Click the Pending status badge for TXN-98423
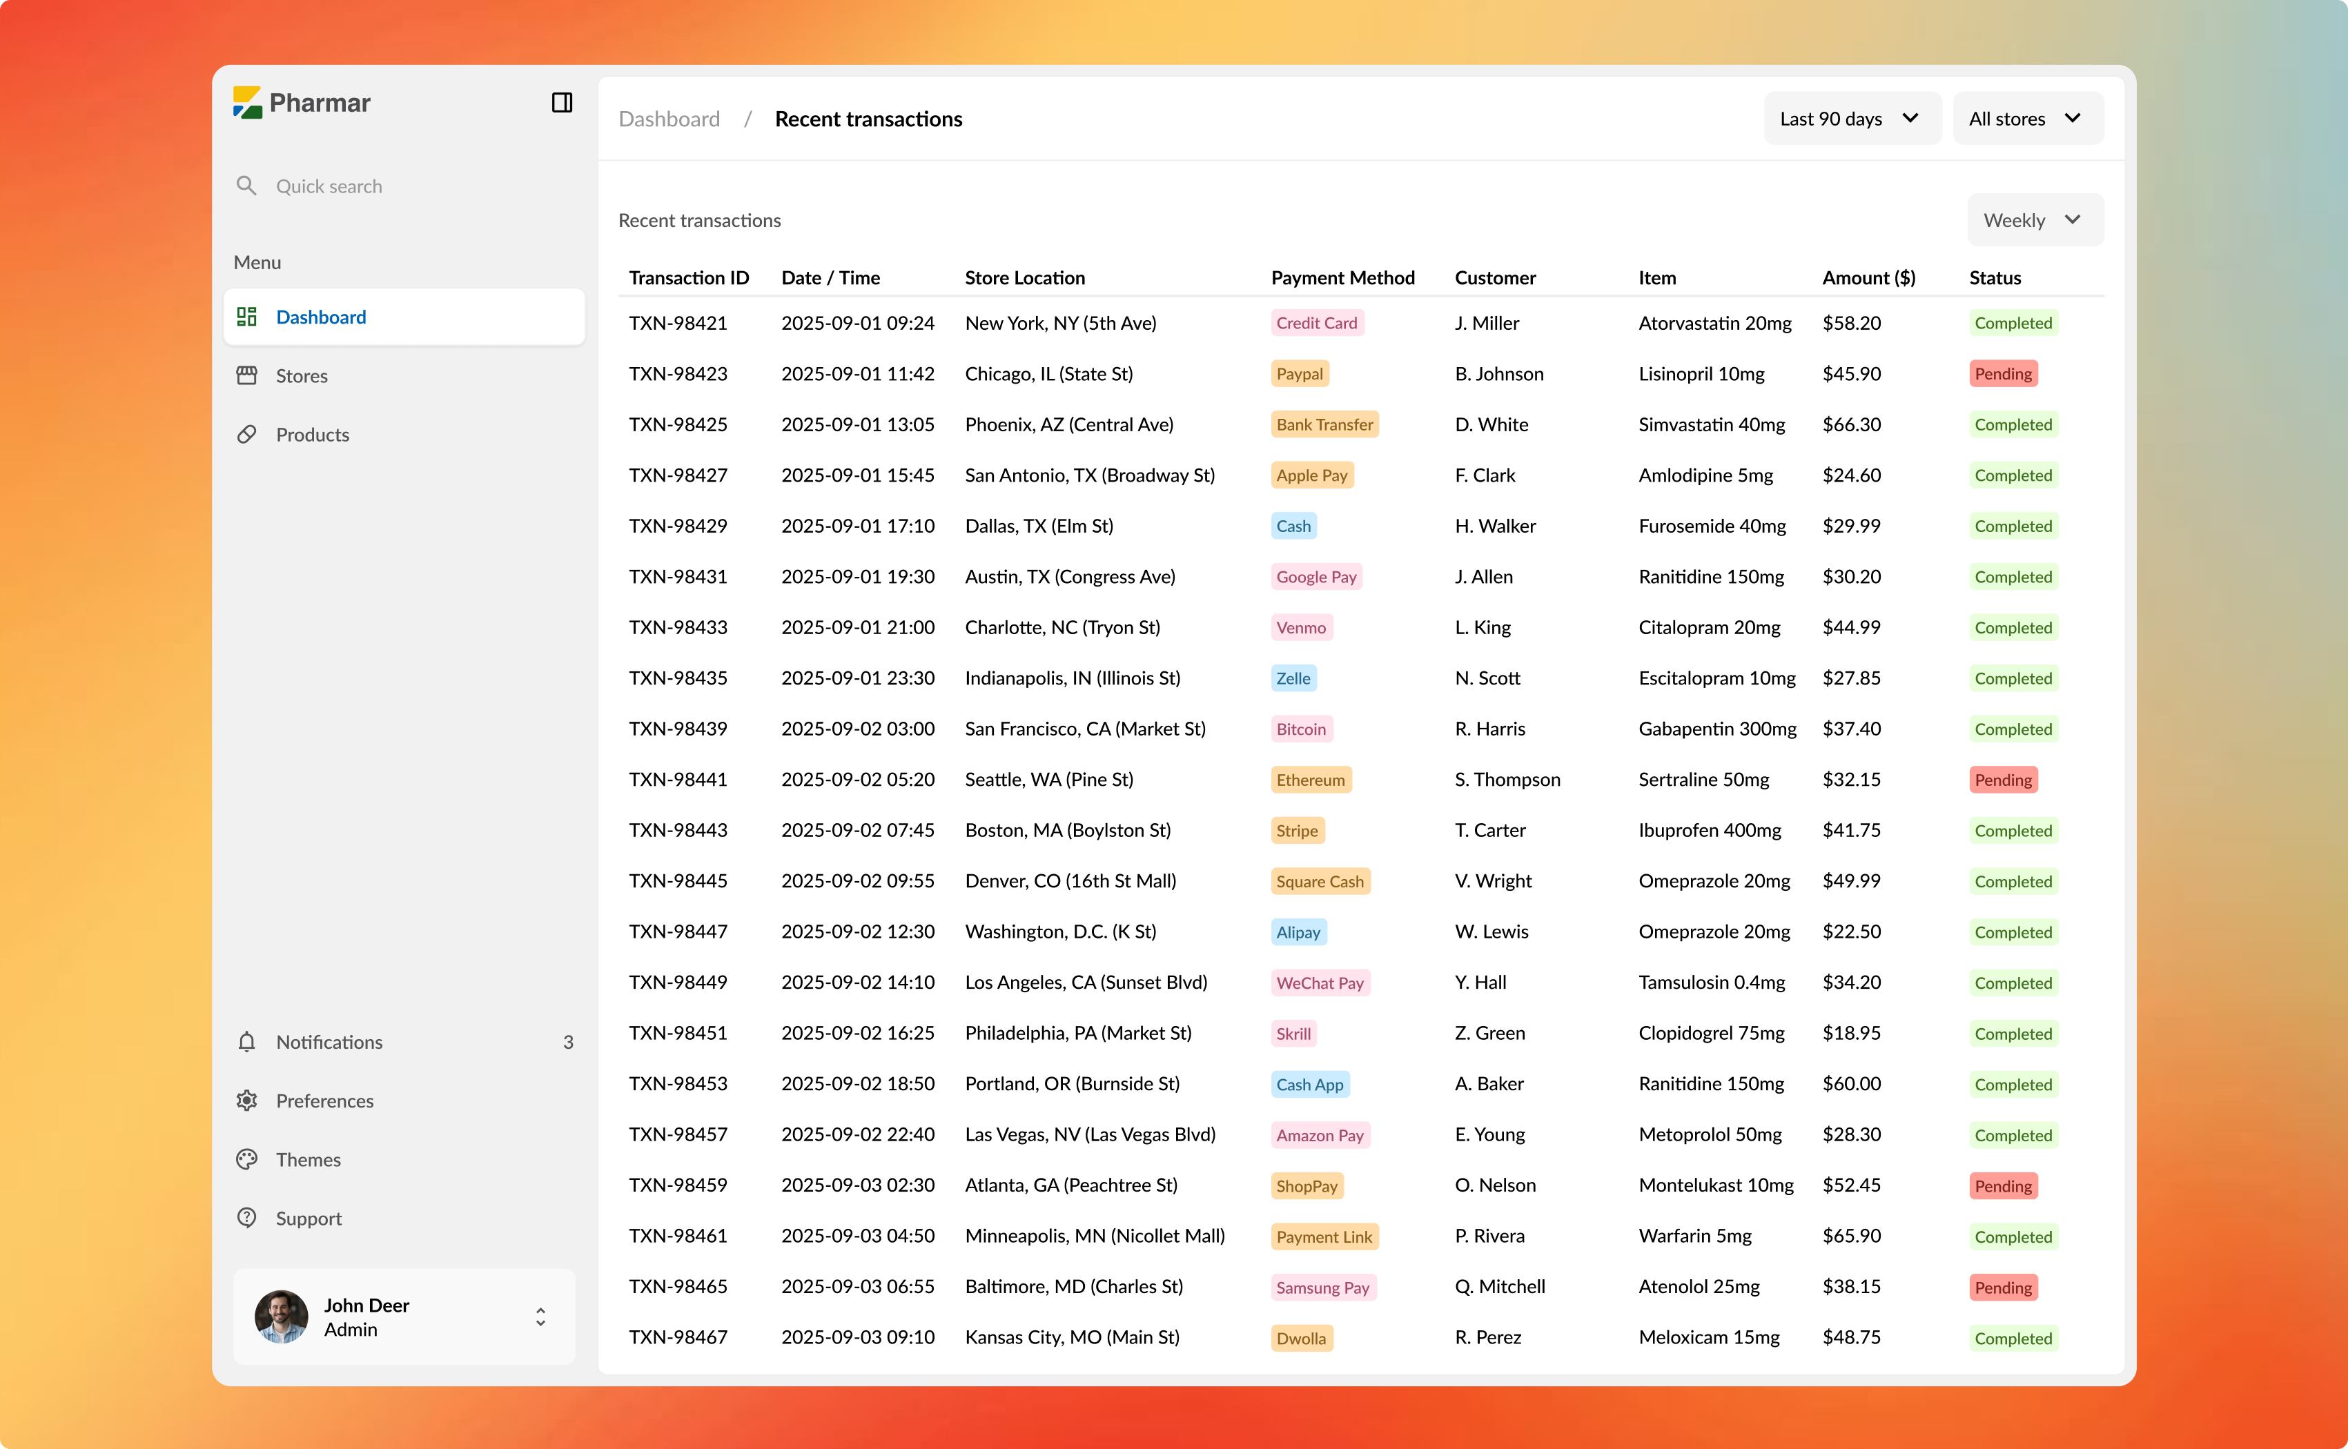The image size is (2348, 1449). [2002, 374]
